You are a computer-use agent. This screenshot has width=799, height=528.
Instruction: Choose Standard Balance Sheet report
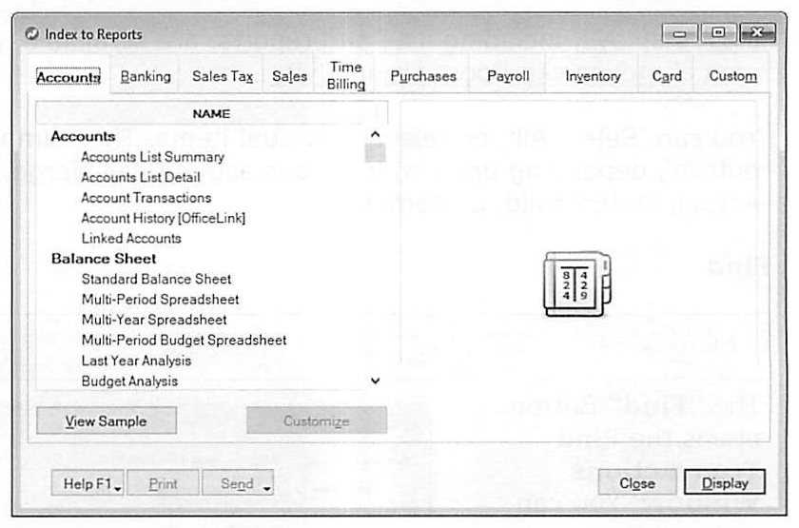click(x=156, y=280)
